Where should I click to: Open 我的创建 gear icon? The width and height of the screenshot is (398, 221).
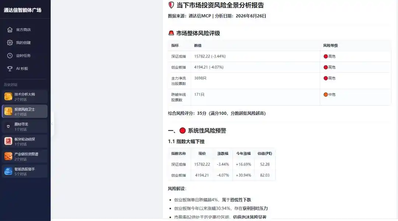[10, 43]
